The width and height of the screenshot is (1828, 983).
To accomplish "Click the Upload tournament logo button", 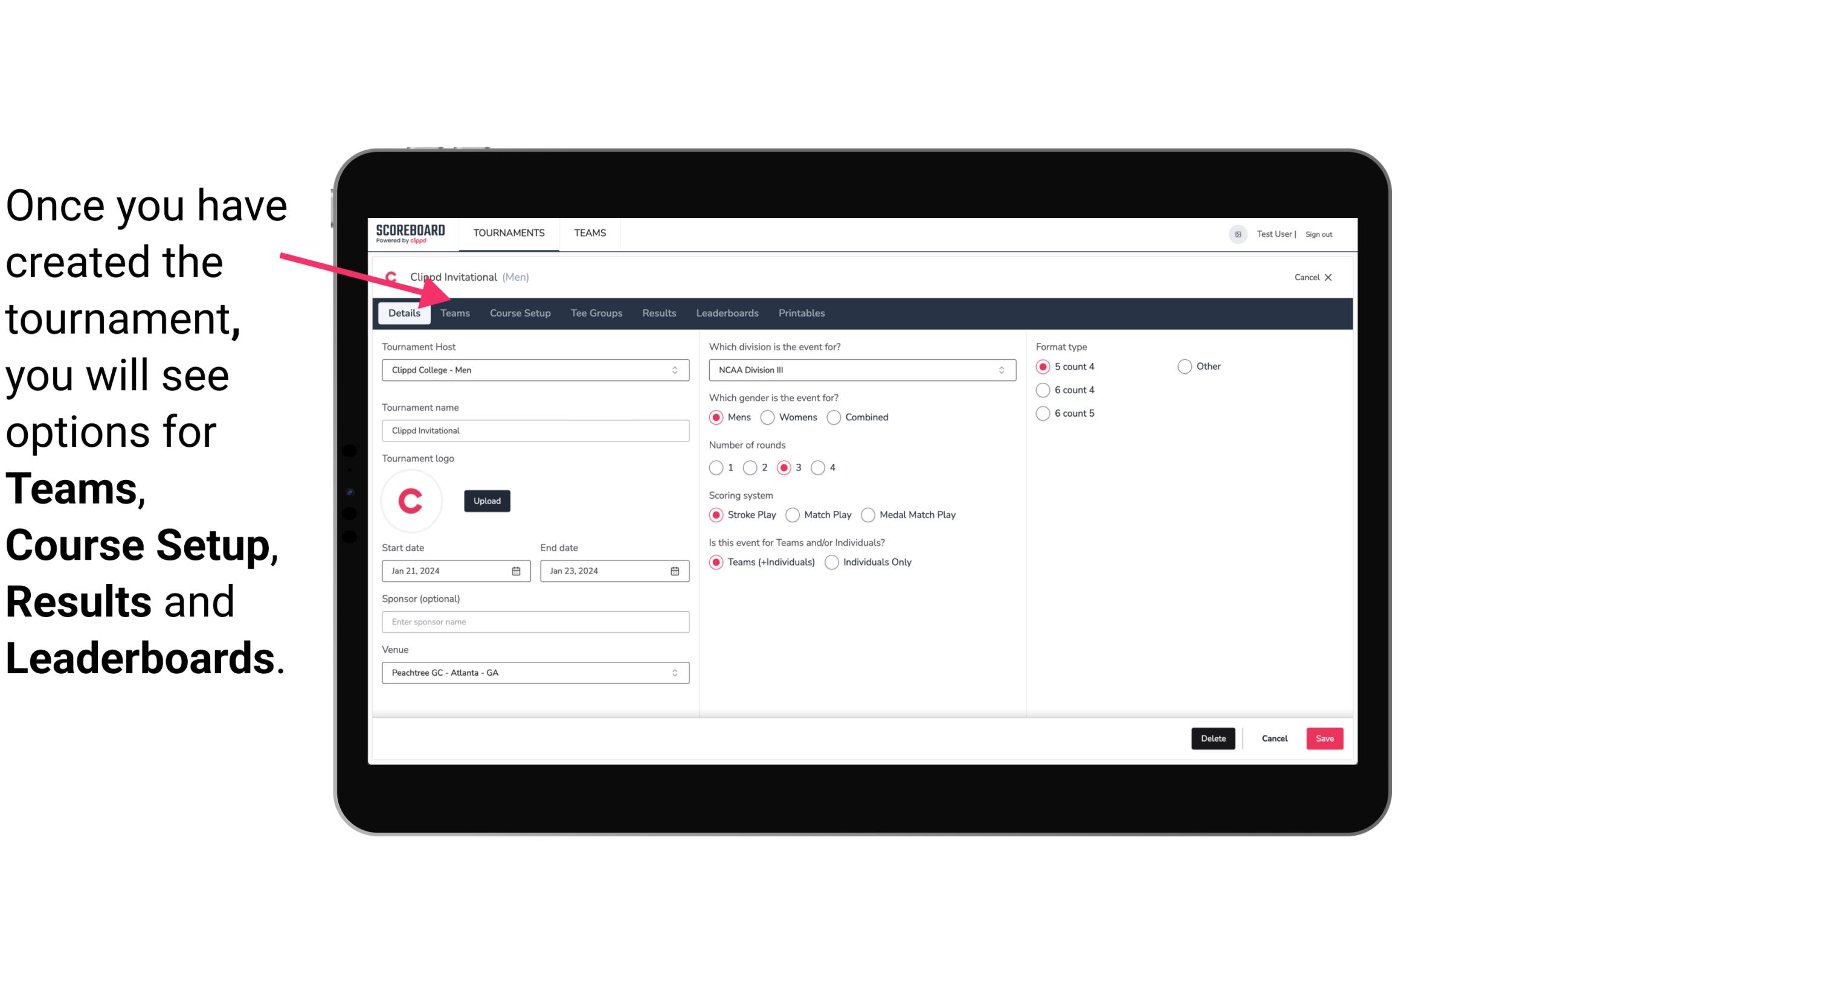I will coord(487,500).
